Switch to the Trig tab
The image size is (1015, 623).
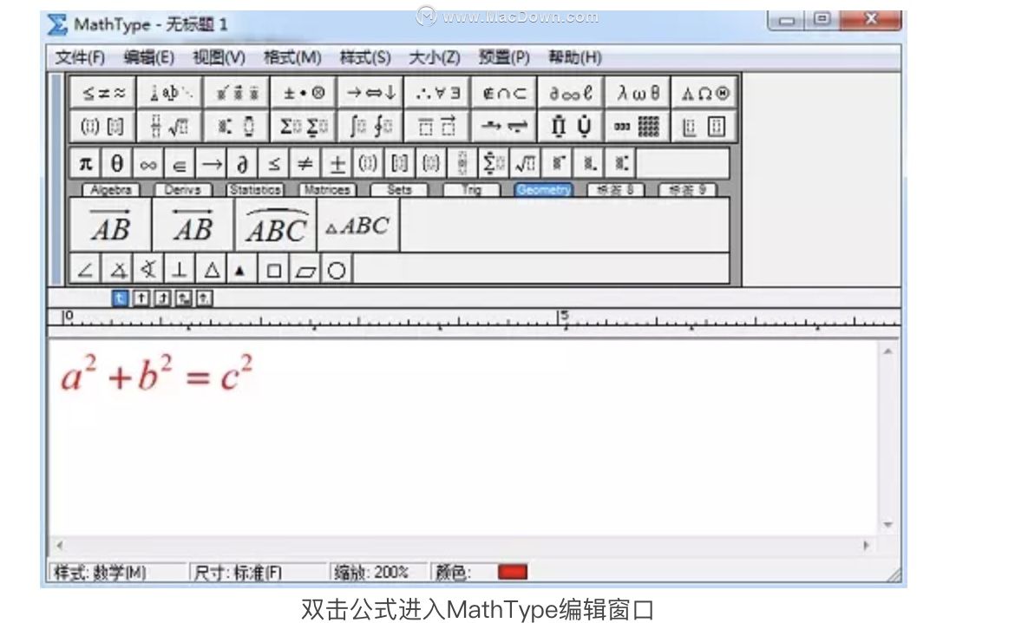pos(471,190)
